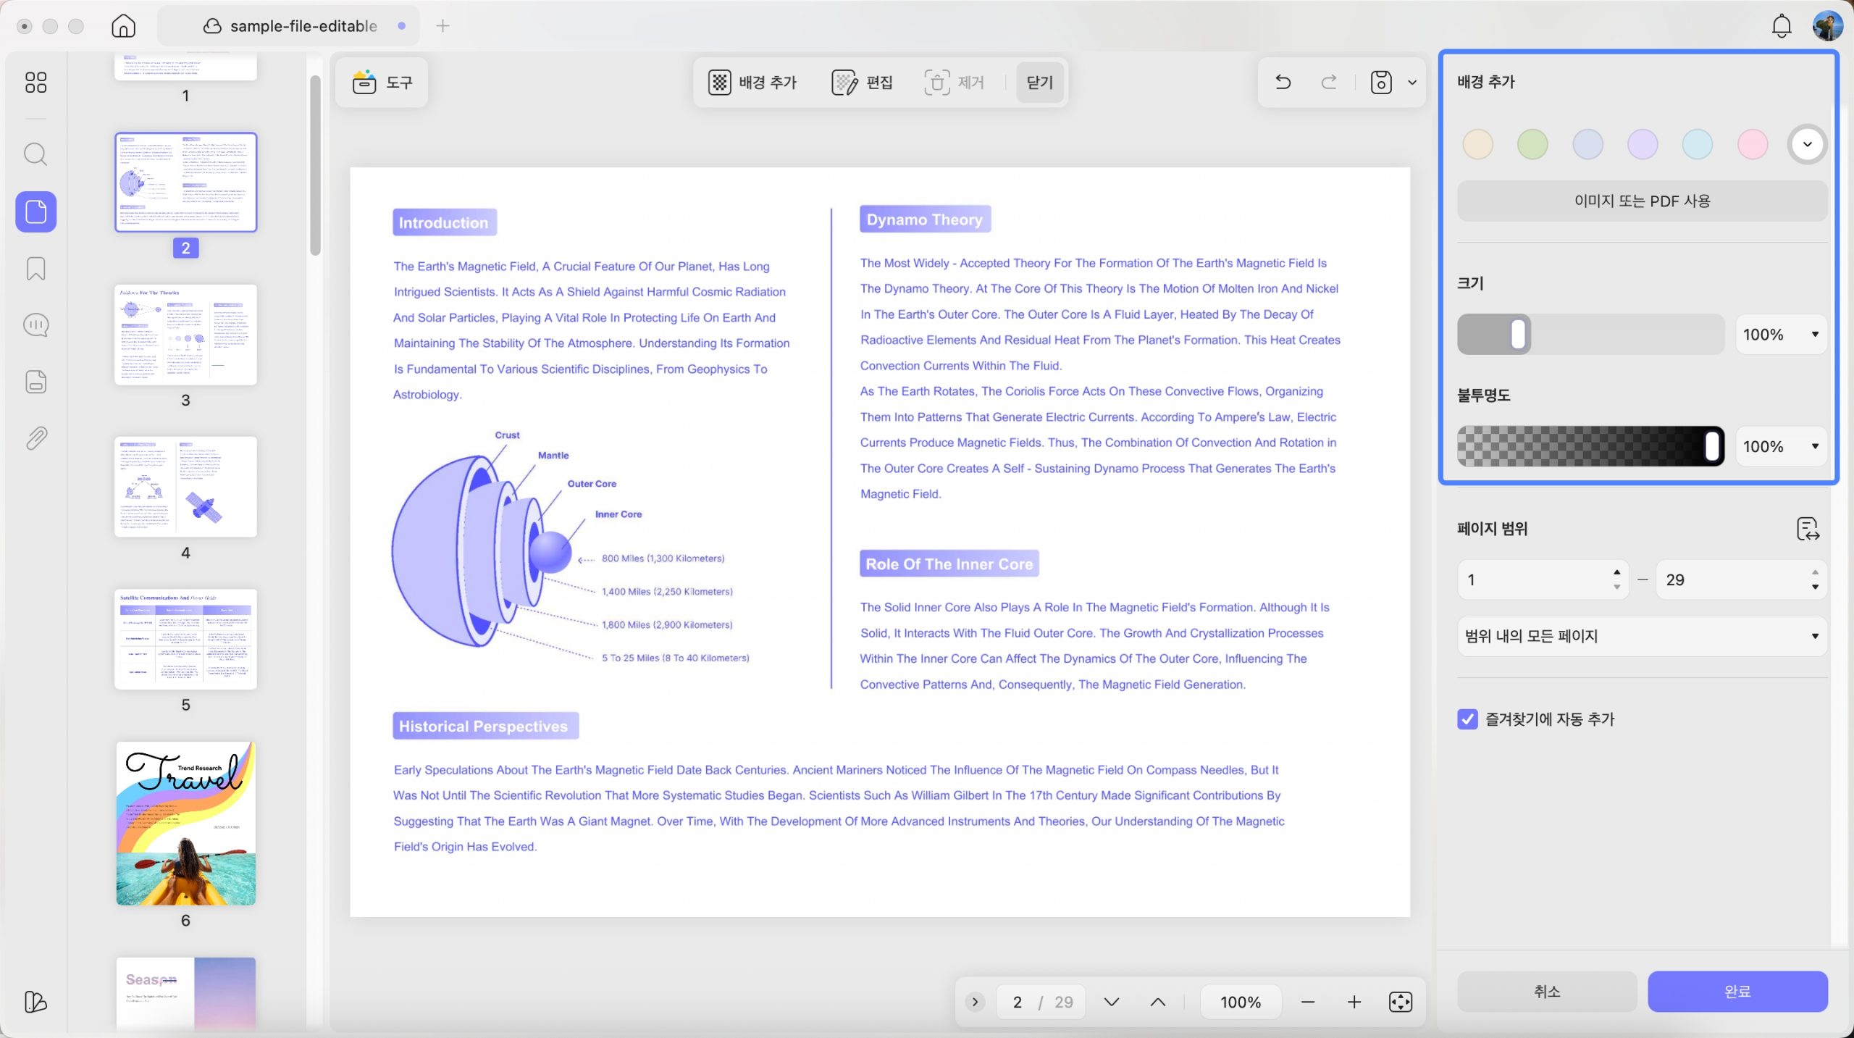Select 편집 background edit option
The height and width of the screenshot is (1038, 1854).
pyautogui.click(x=862, y=83)
